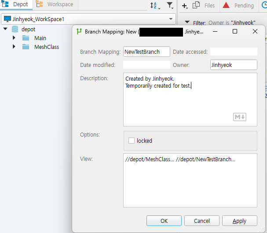This screenshot has width=267, height=233.
Task: Click the depot database icon in tree
Action: 15,29
